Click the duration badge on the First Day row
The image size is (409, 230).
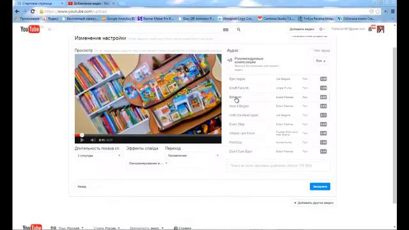click(323, 142)
